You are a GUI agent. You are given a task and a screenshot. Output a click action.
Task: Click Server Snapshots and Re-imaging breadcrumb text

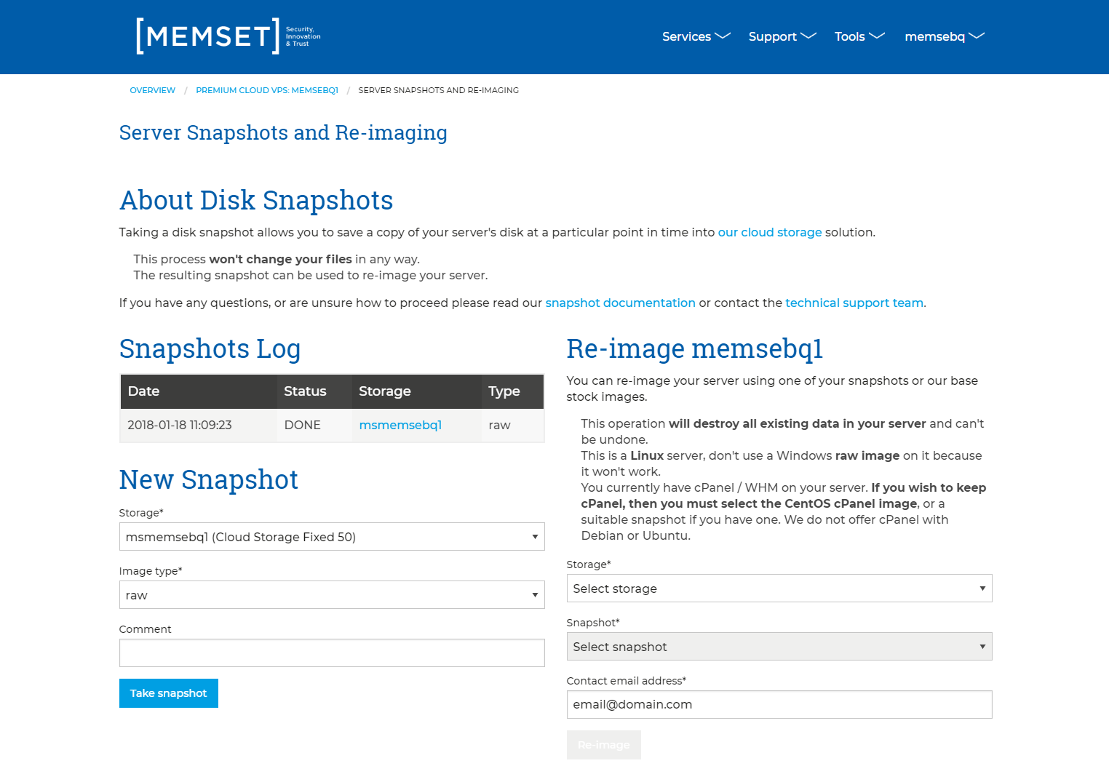439,90
